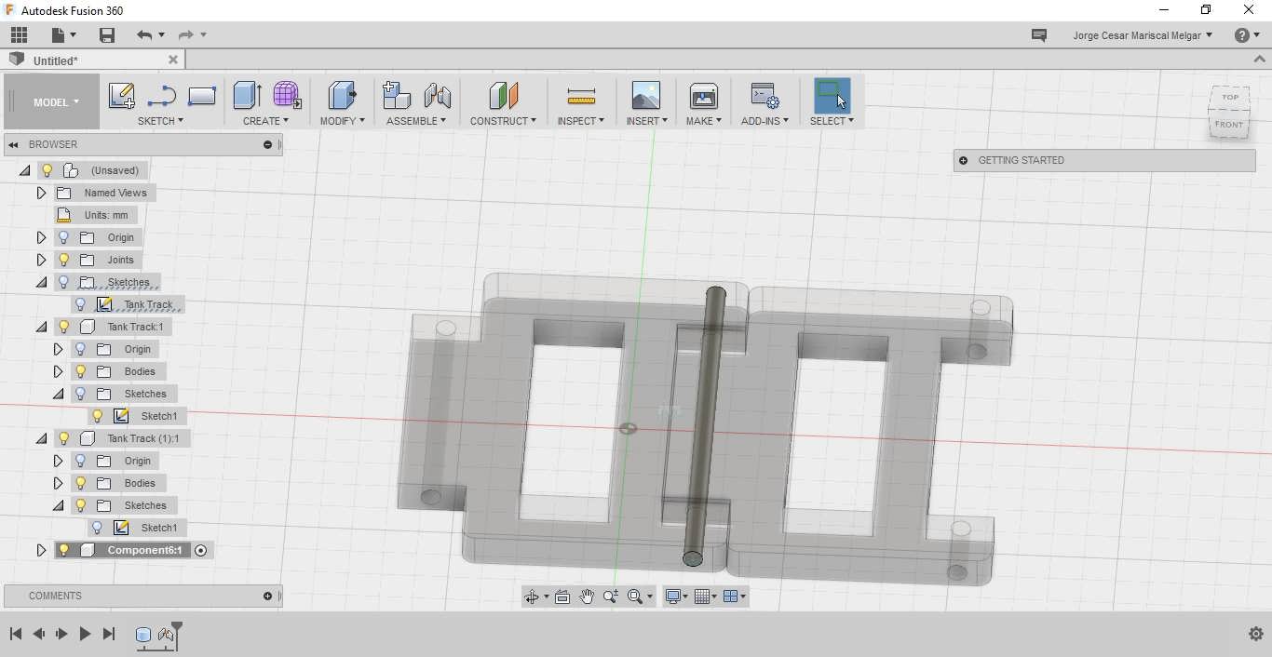
Task: Jump to timeline beginning
Action: point(15,634)
